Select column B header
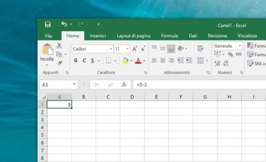Screen dimensions: 266x162 click(84, 97)
